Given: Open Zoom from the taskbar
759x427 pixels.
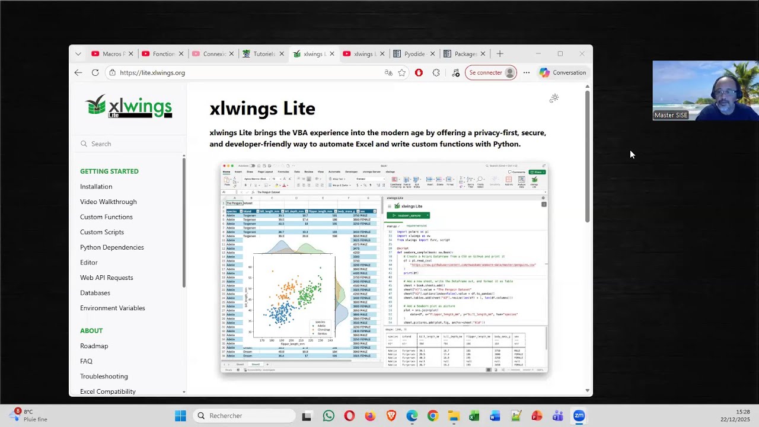Looking at the screenshot, I should coord(579,416).
